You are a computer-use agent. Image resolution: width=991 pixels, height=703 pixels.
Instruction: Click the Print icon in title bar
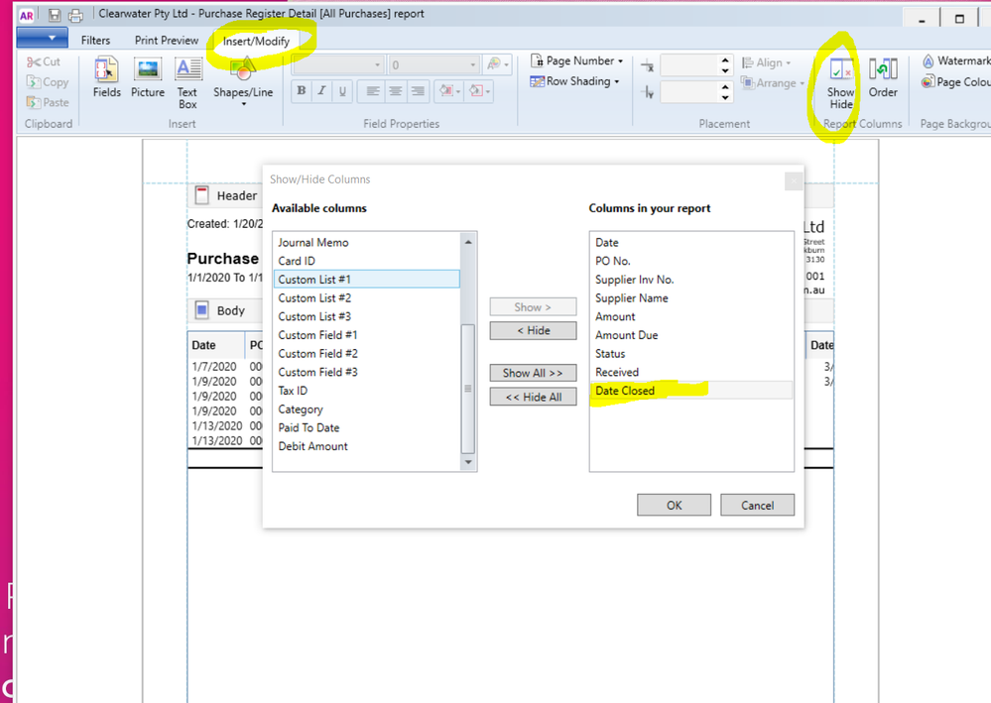tap(75, 15)
